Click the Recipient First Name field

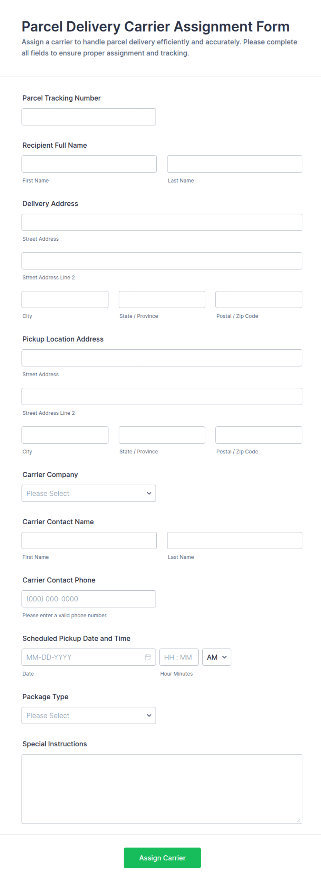coord(89,164)
